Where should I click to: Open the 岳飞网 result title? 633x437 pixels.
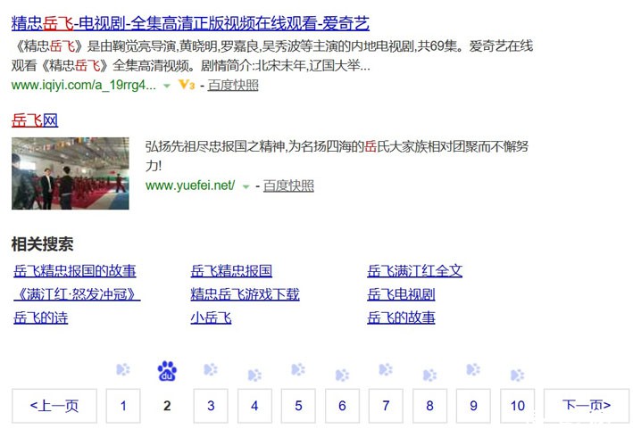[x=35, y=120]
